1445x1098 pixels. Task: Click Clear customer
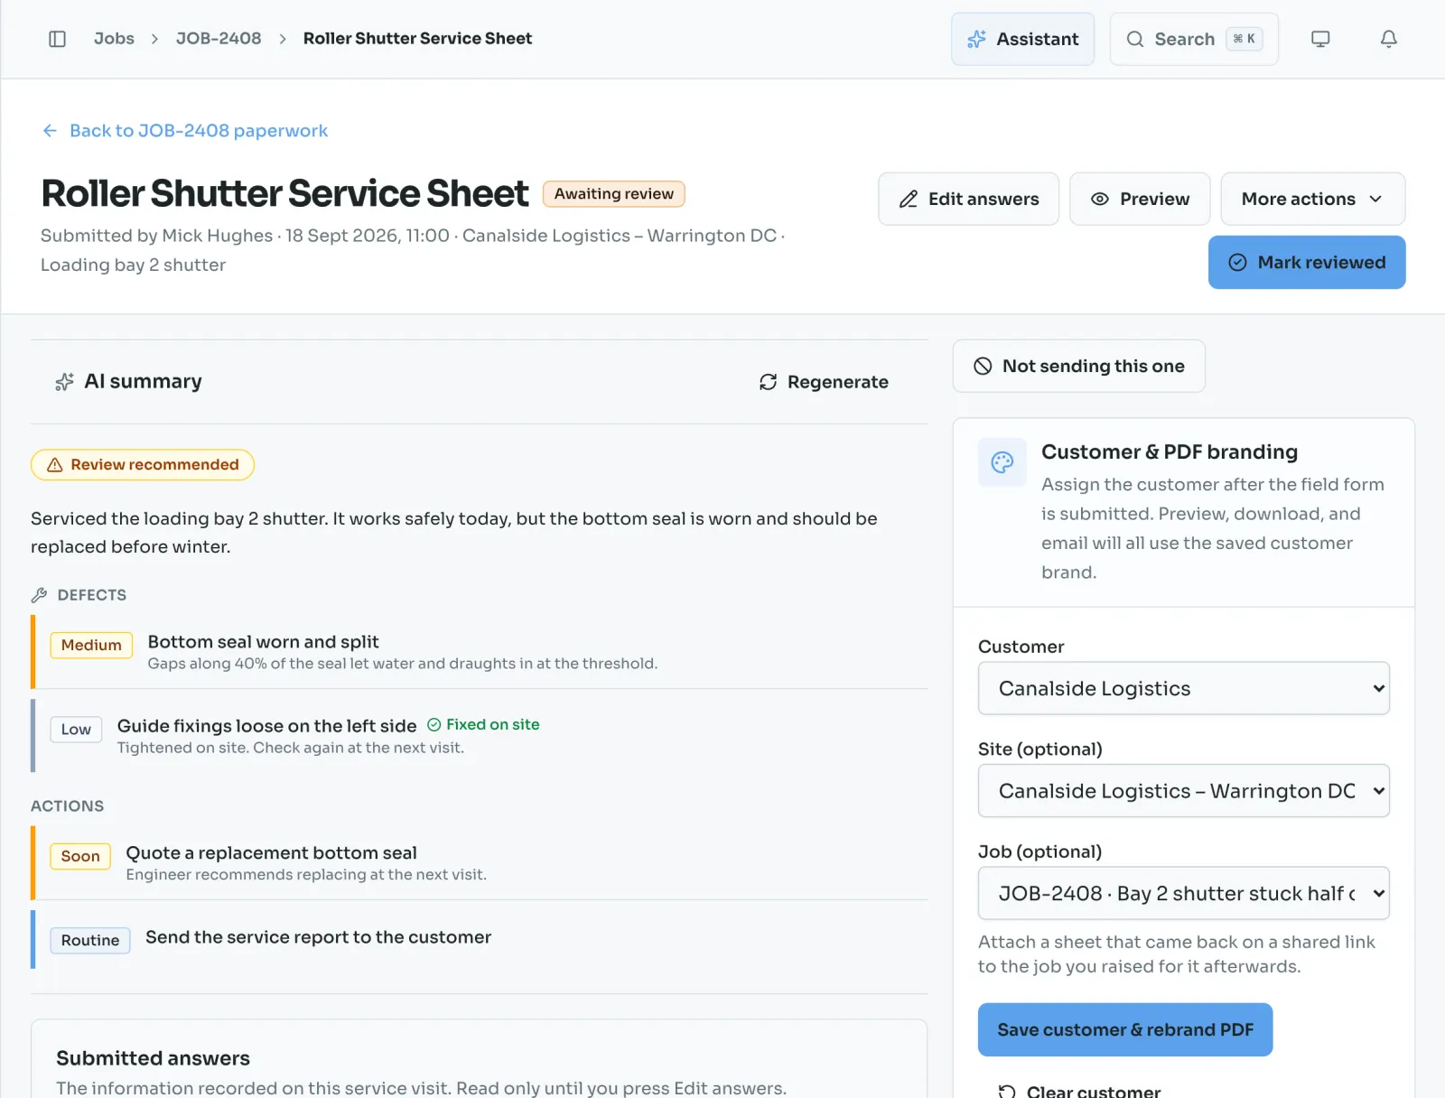[x=1079, y=1091]
